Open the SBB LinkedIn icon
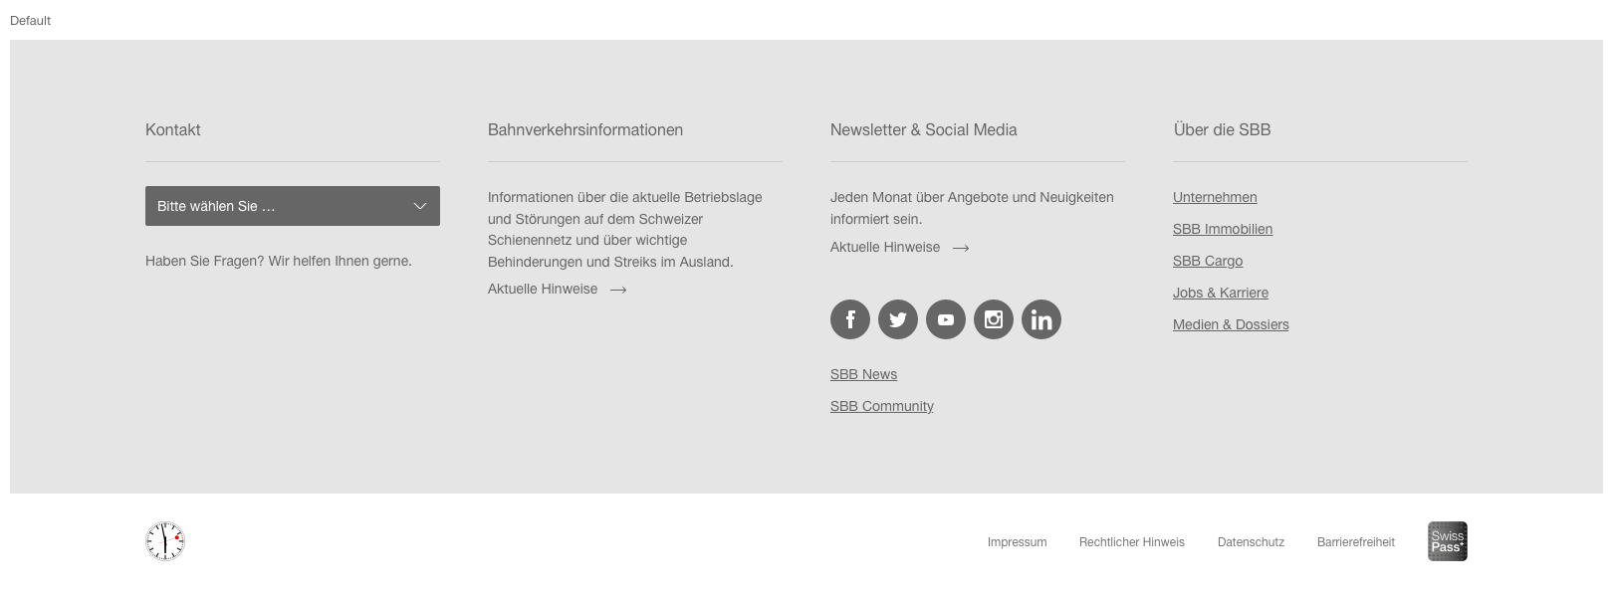This screenshot has width=1613, height=599. [1041, 319]
